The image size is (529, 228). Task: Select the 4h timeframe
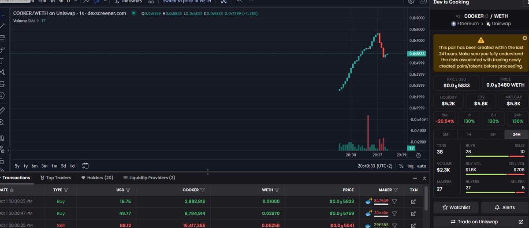click(60, 2)
